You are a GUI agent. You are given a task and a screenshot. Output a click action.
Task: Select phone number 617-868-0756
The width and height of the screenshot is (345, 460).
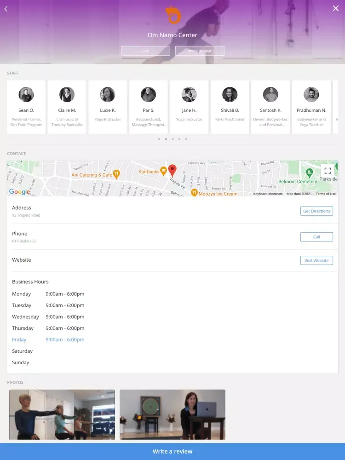(x=24, y=241)
